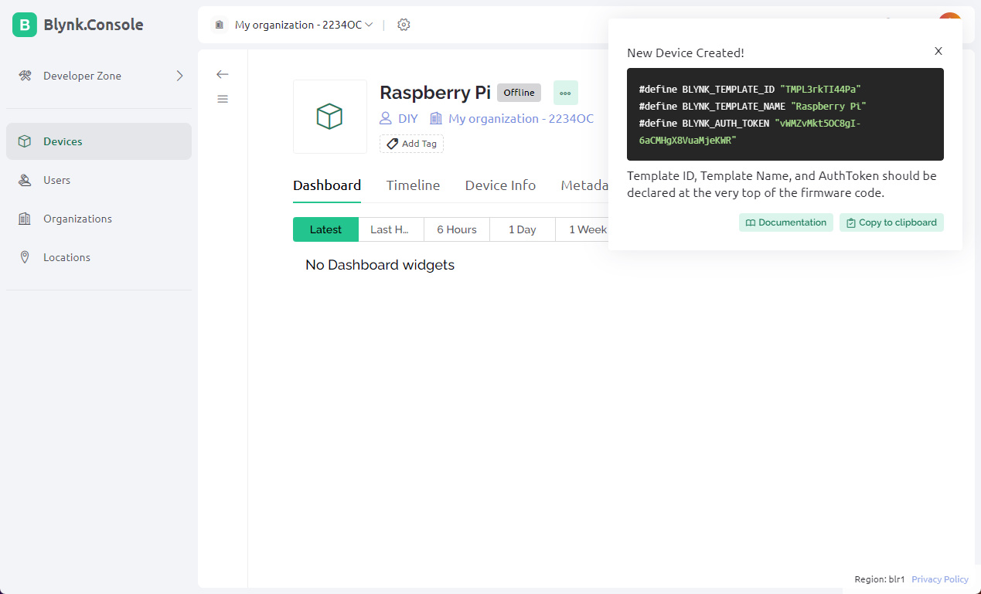The image size is (981, 594).
Task: Switch to the Device Info tab
Action: pos(500,185)
